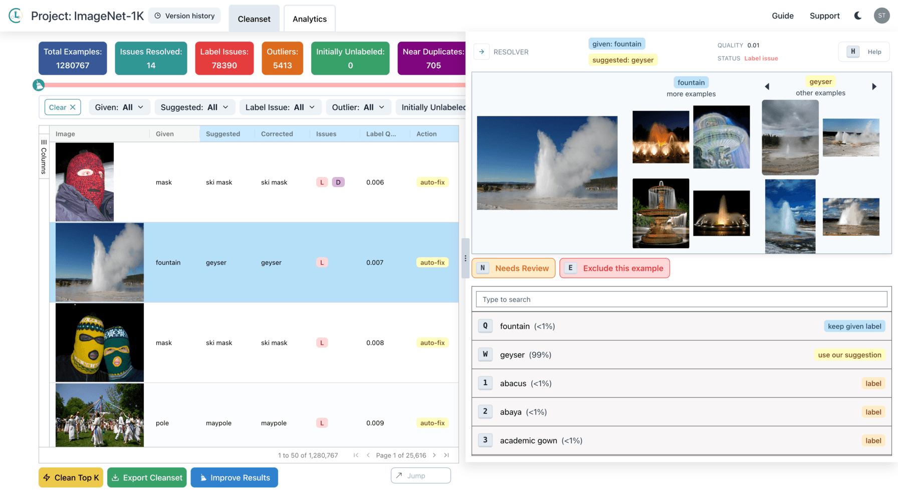Open the ST user avatar menu

881,16
